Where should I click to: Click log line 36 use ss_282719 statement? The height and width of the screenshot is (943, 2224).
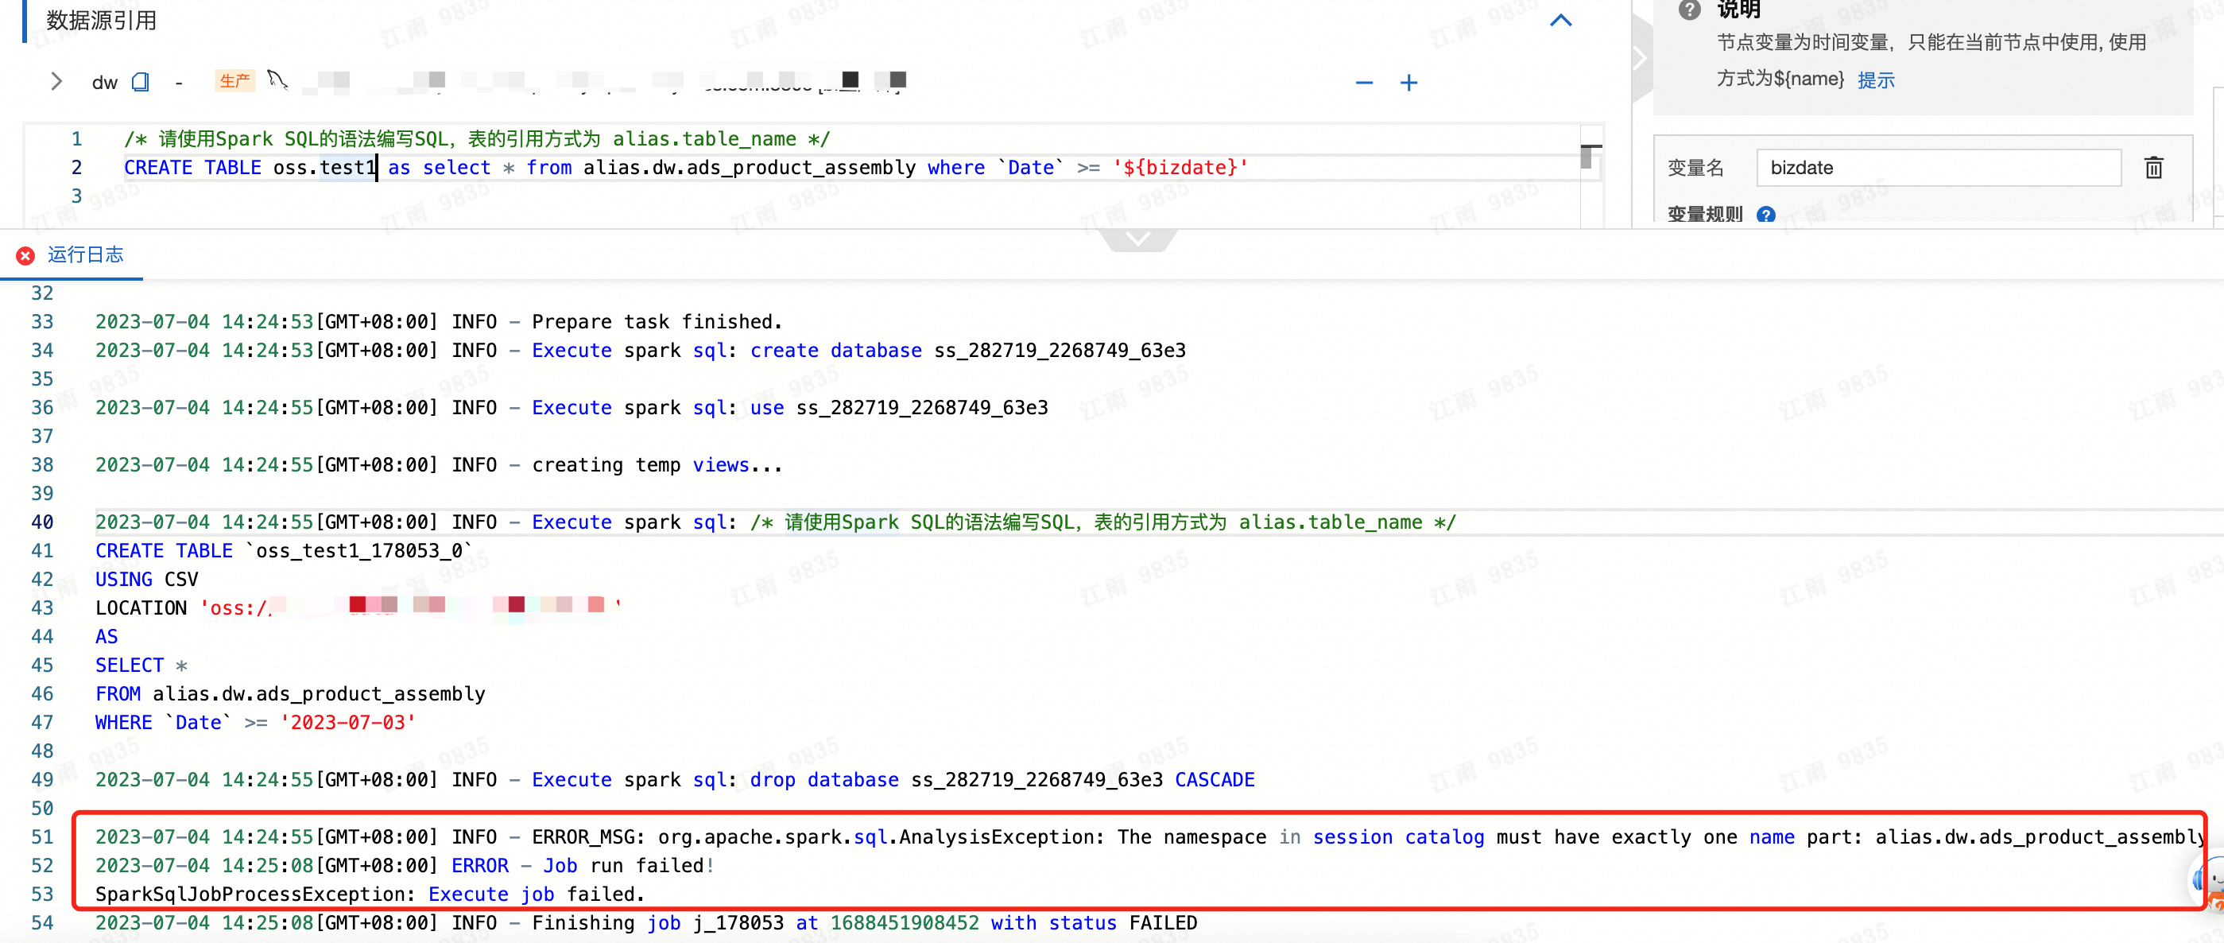point(571,407)
